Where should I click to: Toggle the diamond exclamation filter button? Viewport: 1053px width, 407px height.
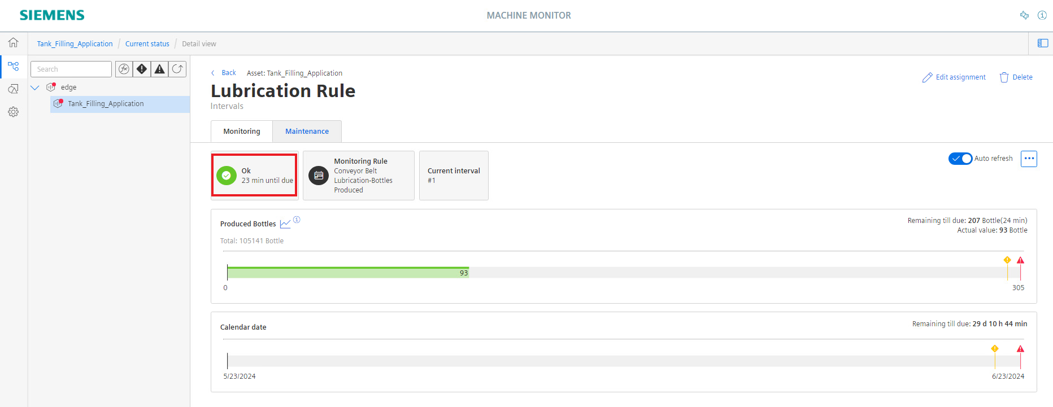(142, 69)
